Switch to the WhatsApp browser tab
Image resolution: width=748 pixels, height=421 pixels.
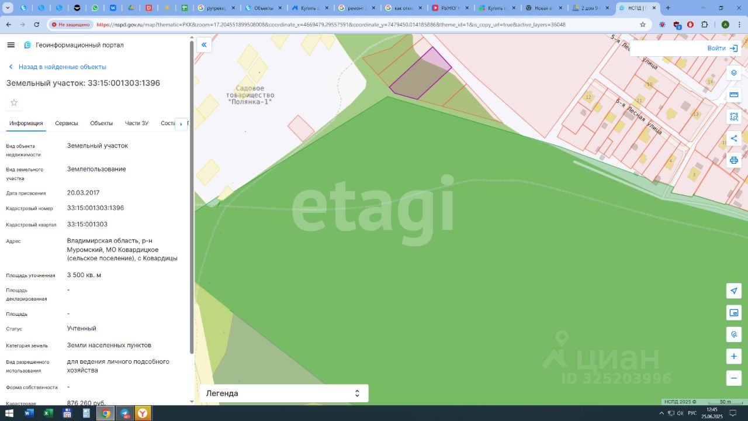[x=95, y=8]
